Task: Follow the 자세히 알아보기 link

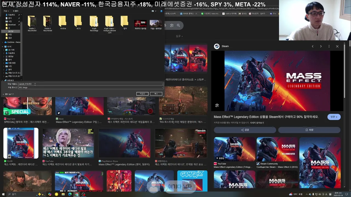Action: click(x=257, y=123)
